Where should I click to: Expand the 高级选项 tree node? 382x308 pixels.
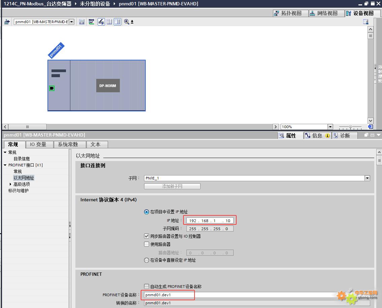pos(10,184)
